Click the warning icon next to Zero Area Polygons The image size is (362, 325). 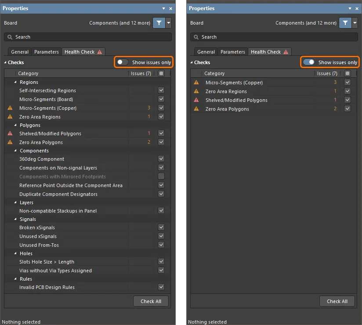click(x=10, y=142)
